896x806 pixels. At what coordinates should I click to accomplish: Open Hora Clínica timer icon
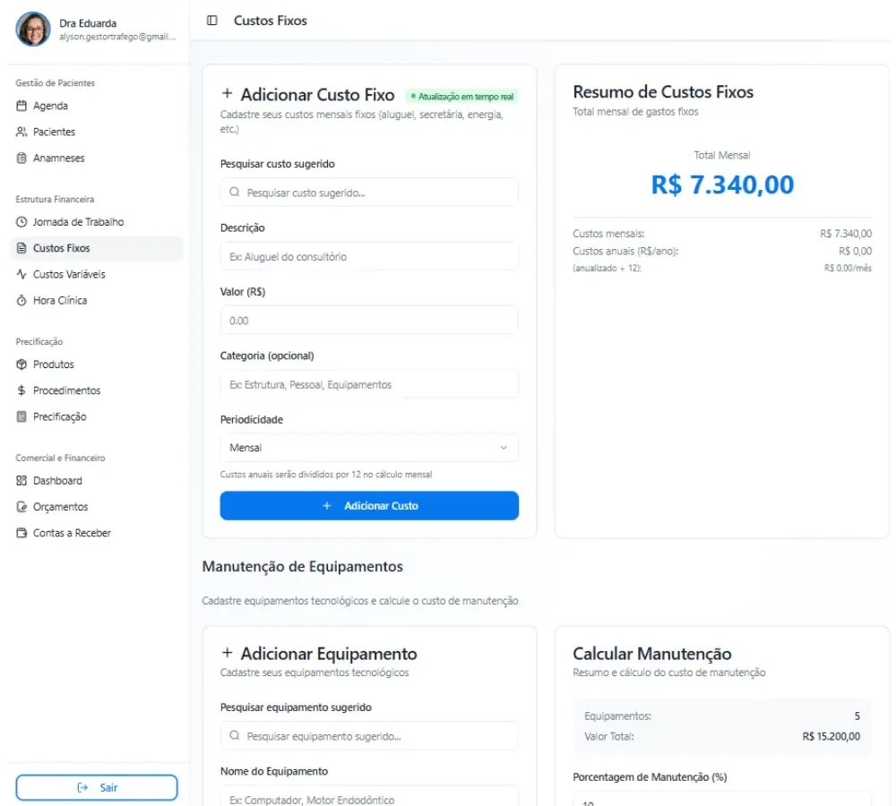(x=22, y=301)
